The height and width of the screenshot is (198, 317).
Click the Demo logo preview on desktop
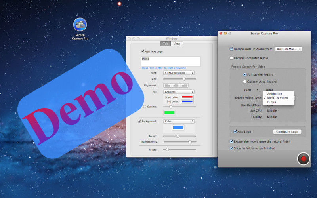pos(80,104)
